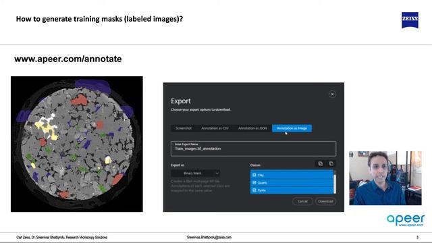The width and height of the screenshot is (432, 243).
Task: Click the Download button
Action: click(325, 201)
